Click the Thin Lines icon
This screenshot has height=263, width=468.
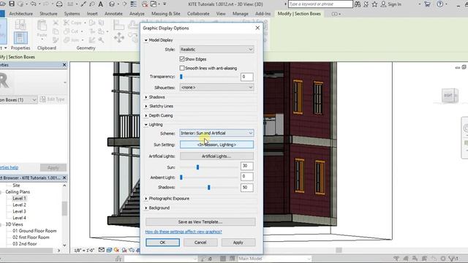tap(133, 4)
